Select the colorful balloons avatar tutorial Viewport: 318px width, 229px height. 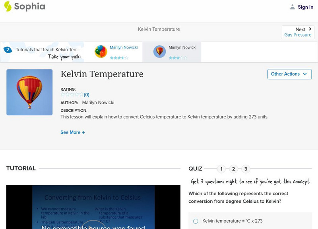point(101,52)
